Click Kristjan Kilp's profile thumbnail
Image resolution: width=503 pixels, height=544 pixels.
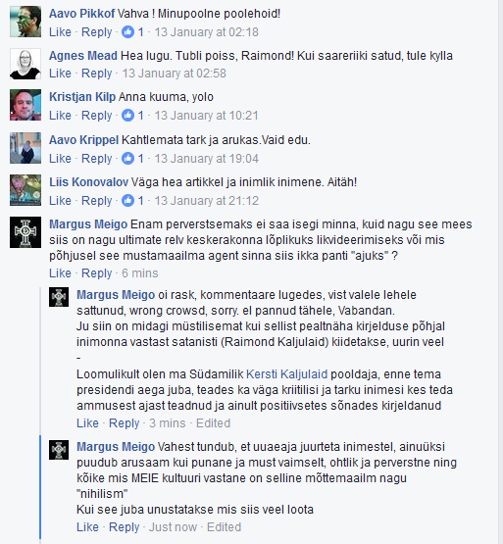click(25, 105)
